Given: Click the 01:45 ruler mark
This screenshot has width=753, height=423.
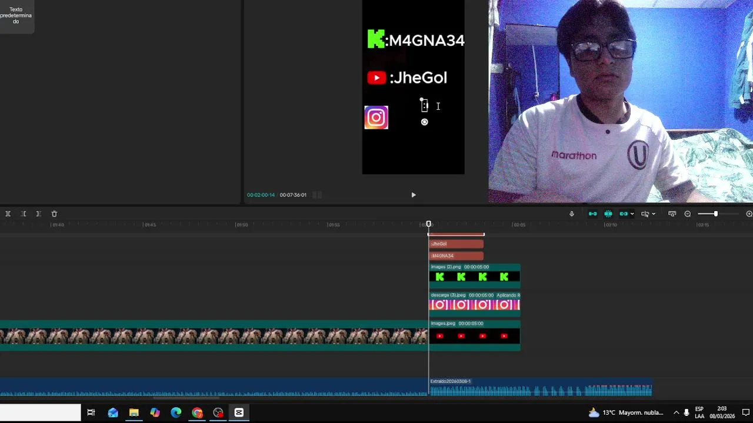Looking at the screenshot, I should (x=150, y=225).
